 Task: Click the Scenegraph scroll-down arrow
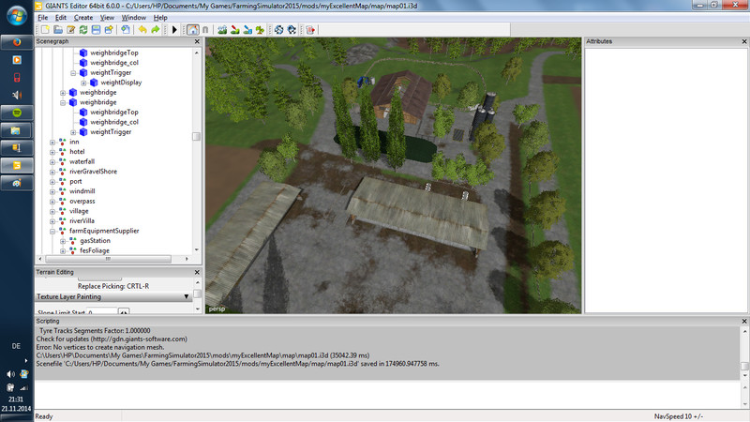[196, 250]
